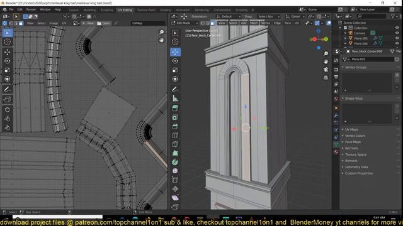Click the active Move tool in 3D viewport
Screen dimensions: 403x226
tap(175, 52)
